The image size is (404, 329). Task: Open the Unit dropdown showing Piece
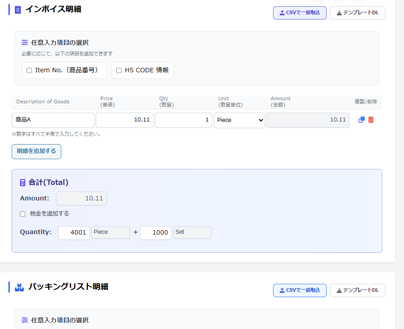pyautogui.click(x=239, y=120)
